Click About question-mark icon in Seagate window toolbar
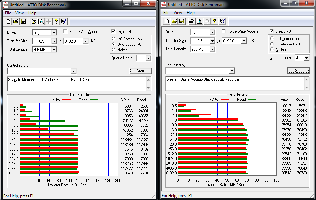Viewport: 316px width, 200px height. coord(56,21)
